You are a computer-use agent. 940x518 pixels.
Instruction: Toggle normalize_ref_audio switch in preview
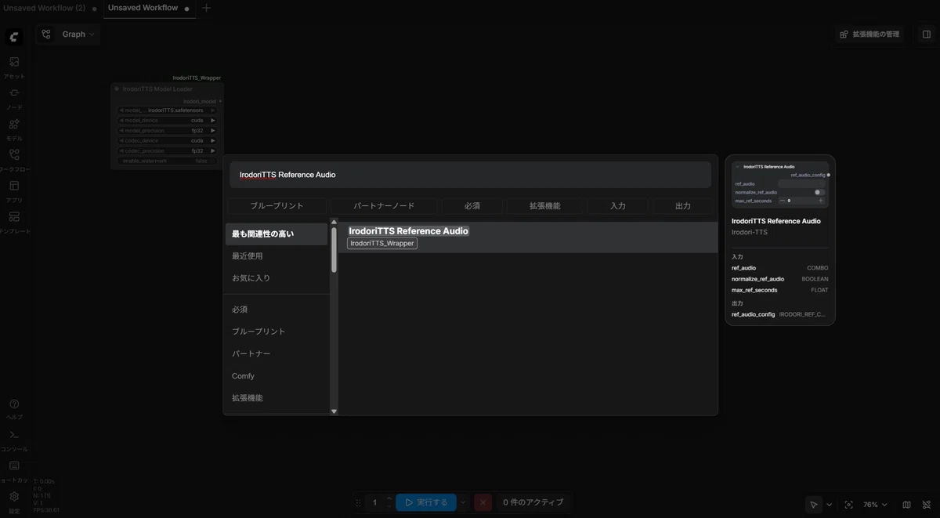[819, 192]
